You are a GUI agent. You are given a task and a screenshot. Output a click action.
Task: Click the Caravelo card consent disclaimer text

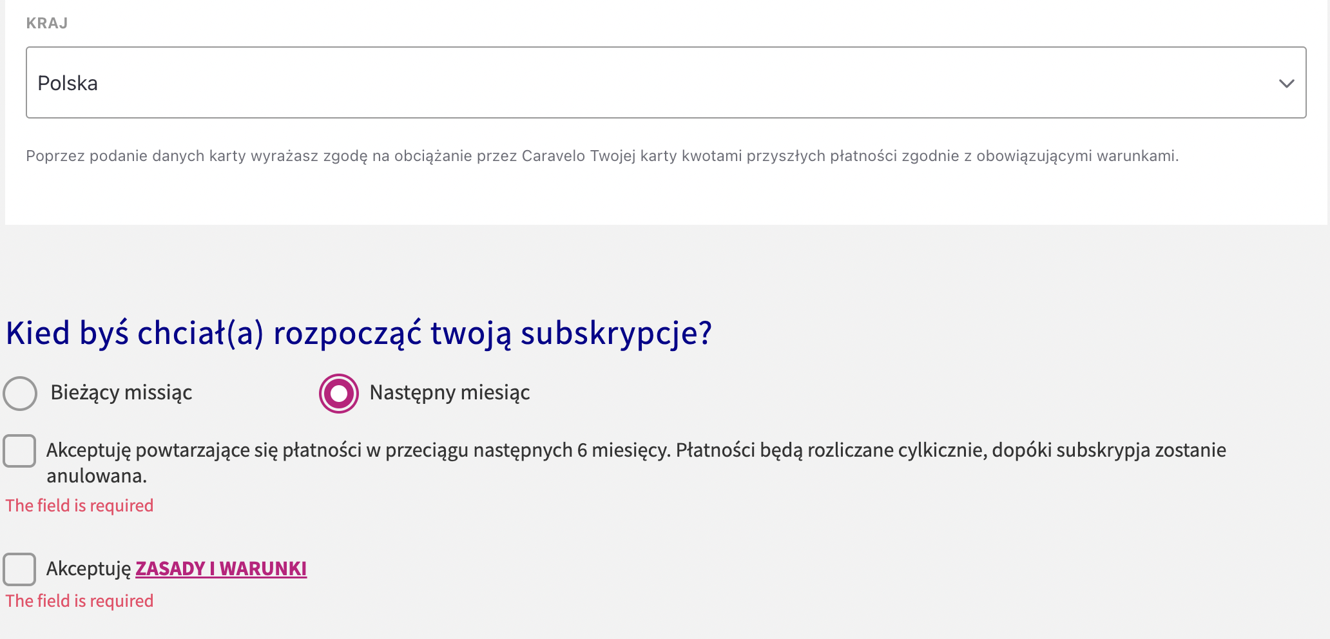tap(602, 156)
